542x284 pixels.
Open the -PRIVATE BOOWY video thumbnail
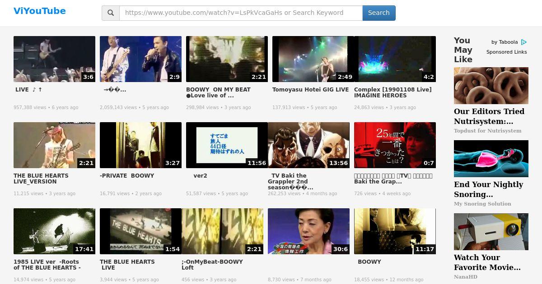coord(140,145)
